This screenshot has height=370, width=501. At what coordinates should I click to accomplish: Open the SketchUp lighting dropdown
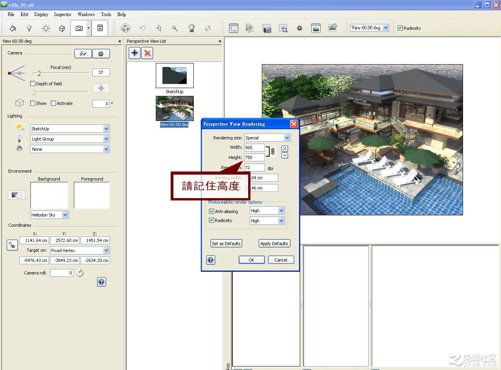[70, 129]
